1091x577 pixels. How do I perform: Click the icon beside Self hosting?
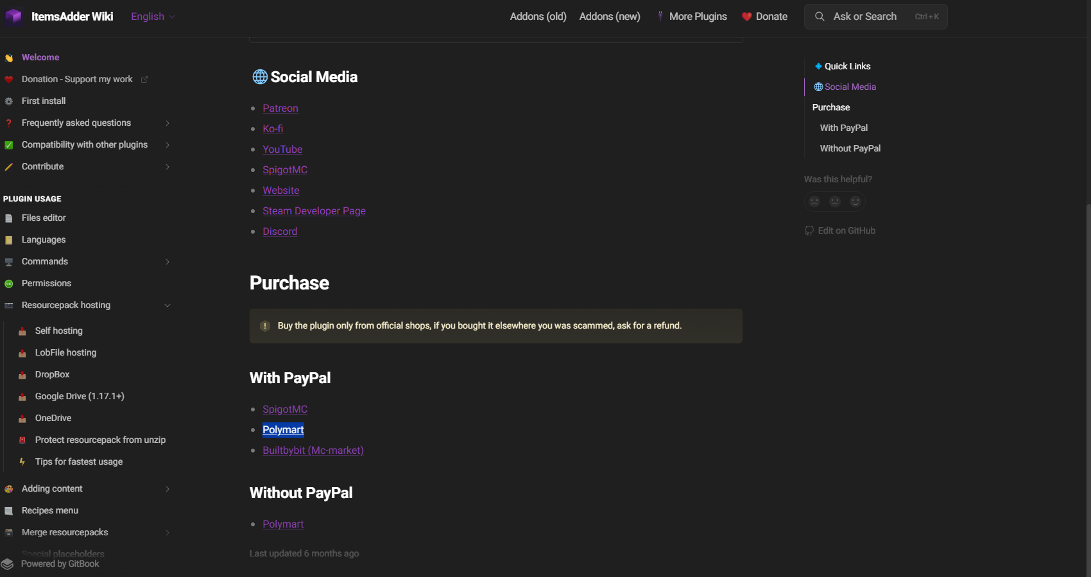(22, 331)
